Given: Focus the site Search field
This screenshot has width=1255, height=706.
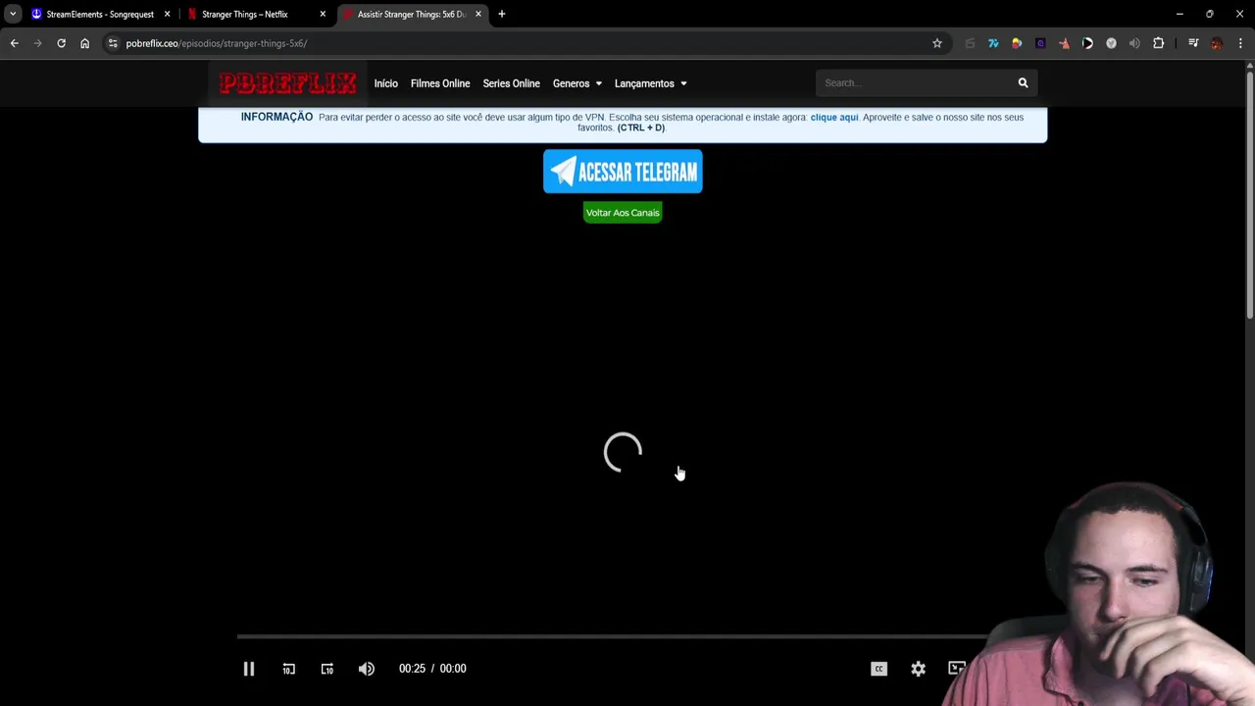Looking at the screenshot, I should tap(914, 83).
